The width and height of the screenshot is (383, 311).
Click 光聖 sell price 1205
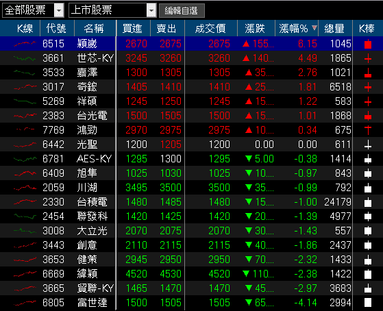tap(171, 145)
